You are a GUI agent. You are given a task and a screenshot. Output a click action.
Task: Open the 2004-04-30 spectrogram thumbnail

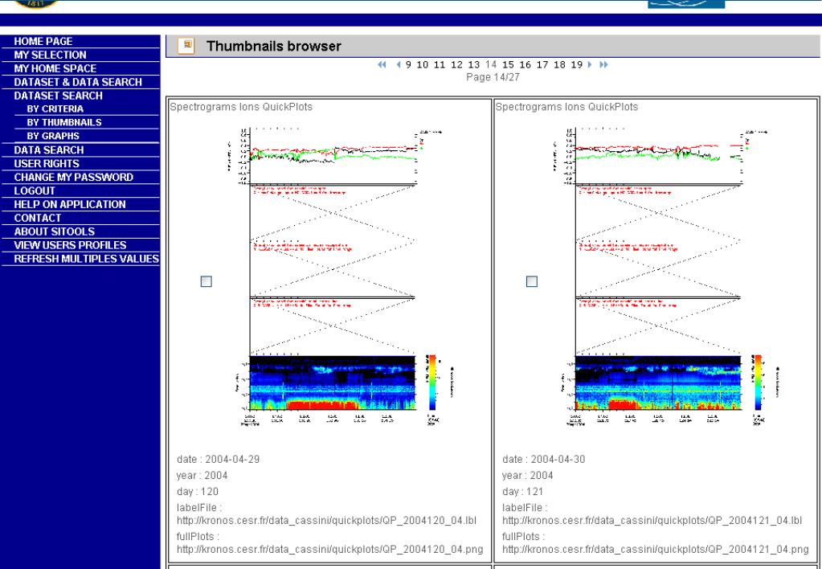[661, 276]
